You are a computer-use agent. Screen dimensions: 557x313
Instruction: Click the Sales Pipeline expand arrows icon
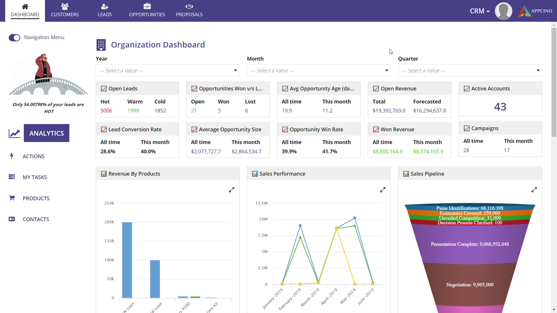pyautogui.click(x=534, y=190)
